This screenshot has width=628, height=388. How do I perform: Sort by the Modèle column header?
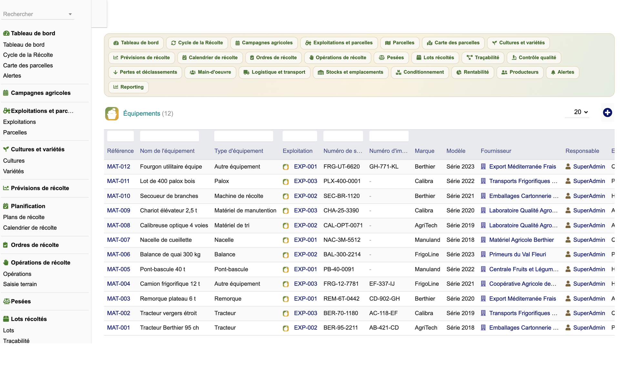pos(456,151)
